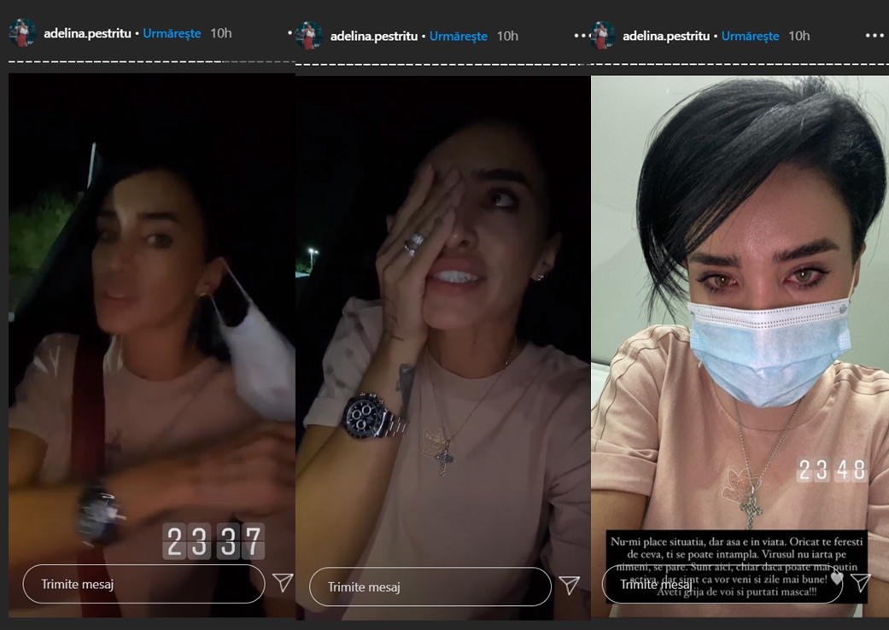
Task: Focus Trimite mesaj field in the 2337 clock story
Action: (143, 584)
